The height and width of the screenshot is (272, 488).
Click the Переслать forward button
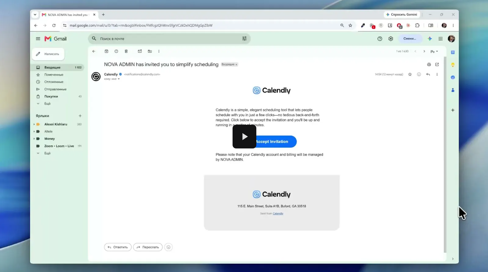(x=148, y=247)
